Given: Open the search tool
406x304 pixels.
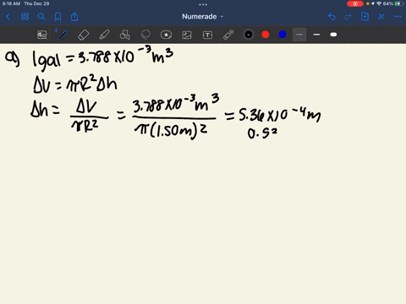Looking at the screenshot, I should coord(41,17).
